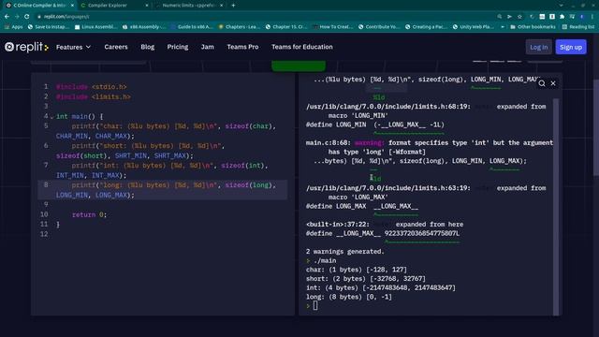This screenshot has width=599, height=337.
Task: Open the x86 Assembly bookmark
Action: 143,27
